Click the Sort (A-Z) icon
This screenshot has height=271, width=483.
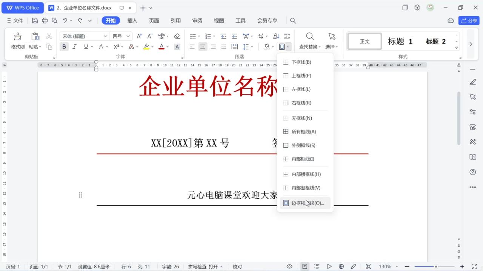point(276,36)
